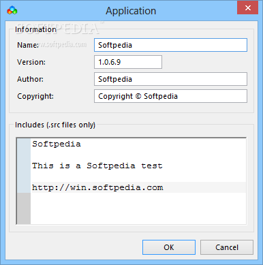Click into the Version field showing 1.0.6.9

click(128, 62)
